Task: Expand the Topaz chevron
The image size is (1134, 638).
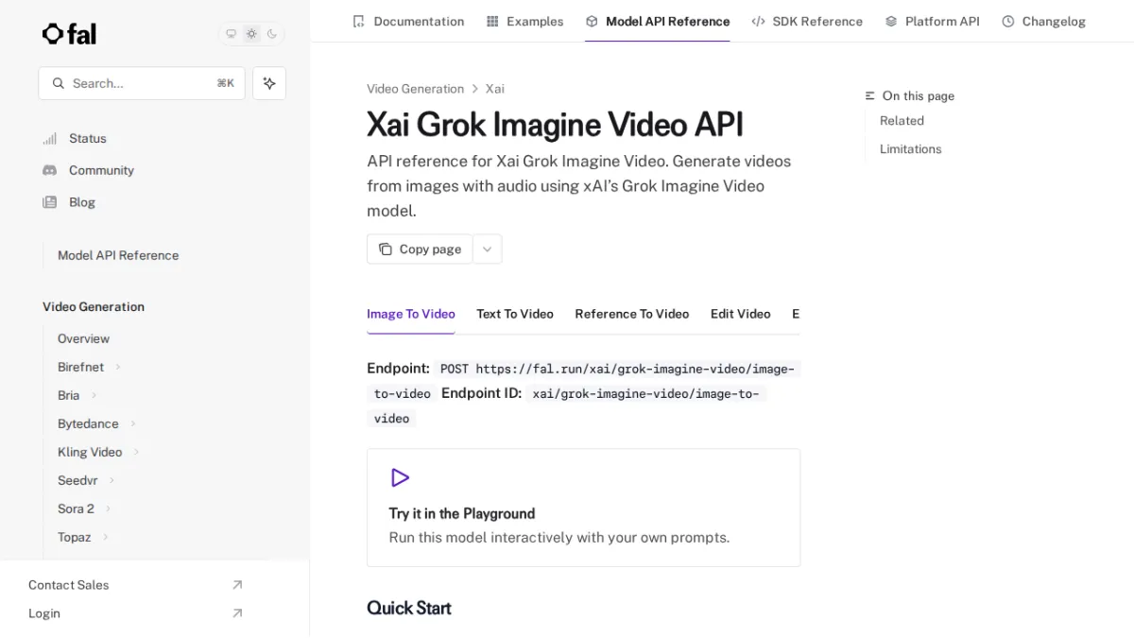Action: tap(105, 537)
